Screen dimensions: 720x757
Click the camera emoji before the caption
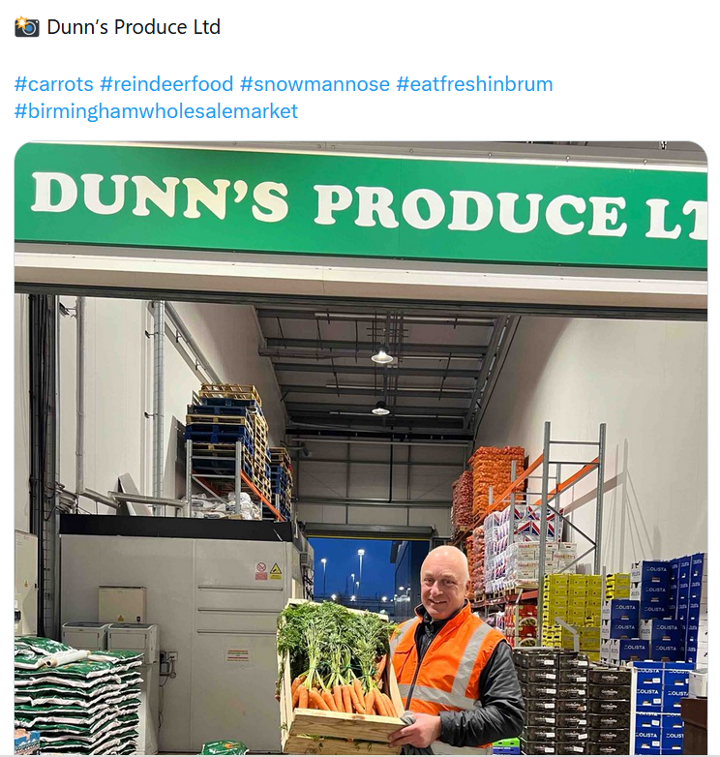coord(26,26)
